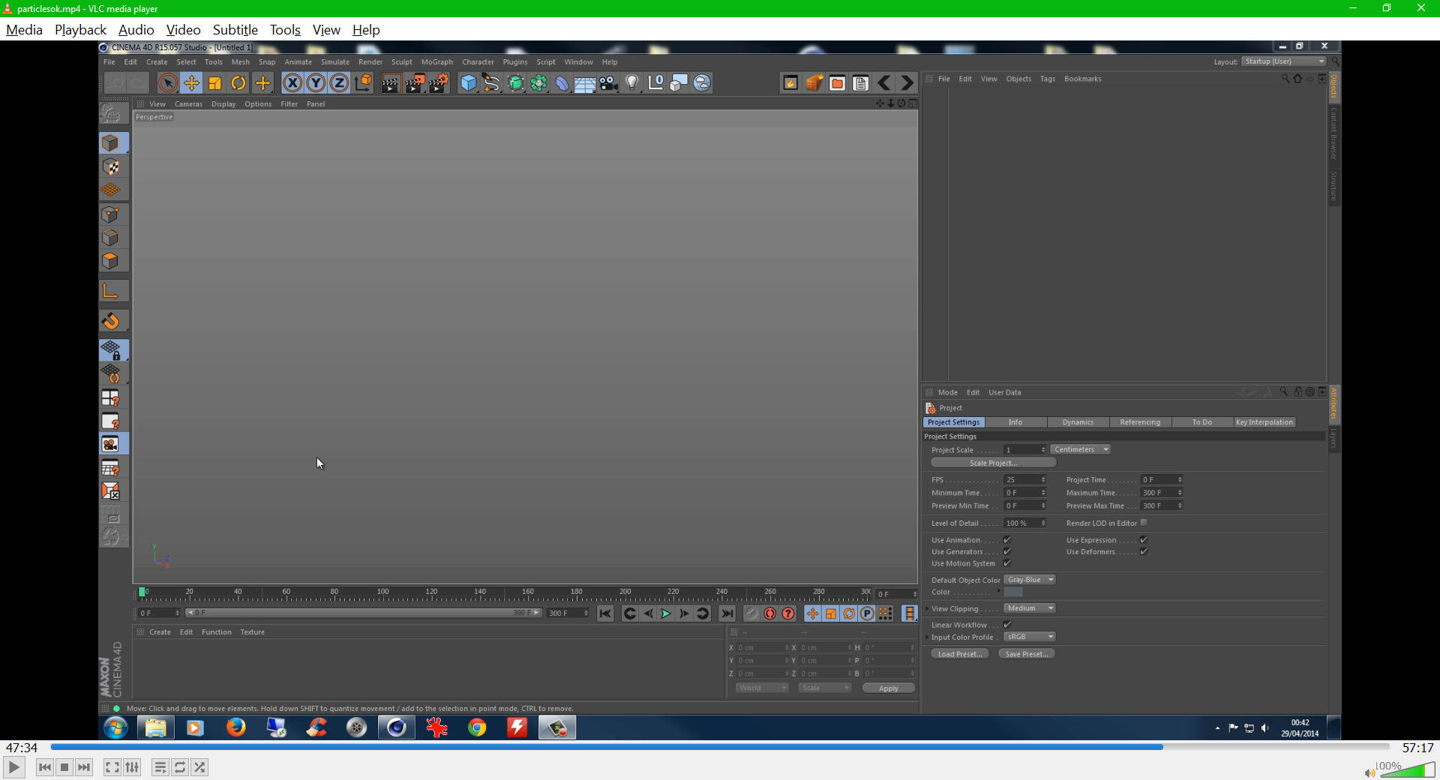Click VLC's loop playback icon
Viewport: 1440px width, 780px height.
[180, 767]
